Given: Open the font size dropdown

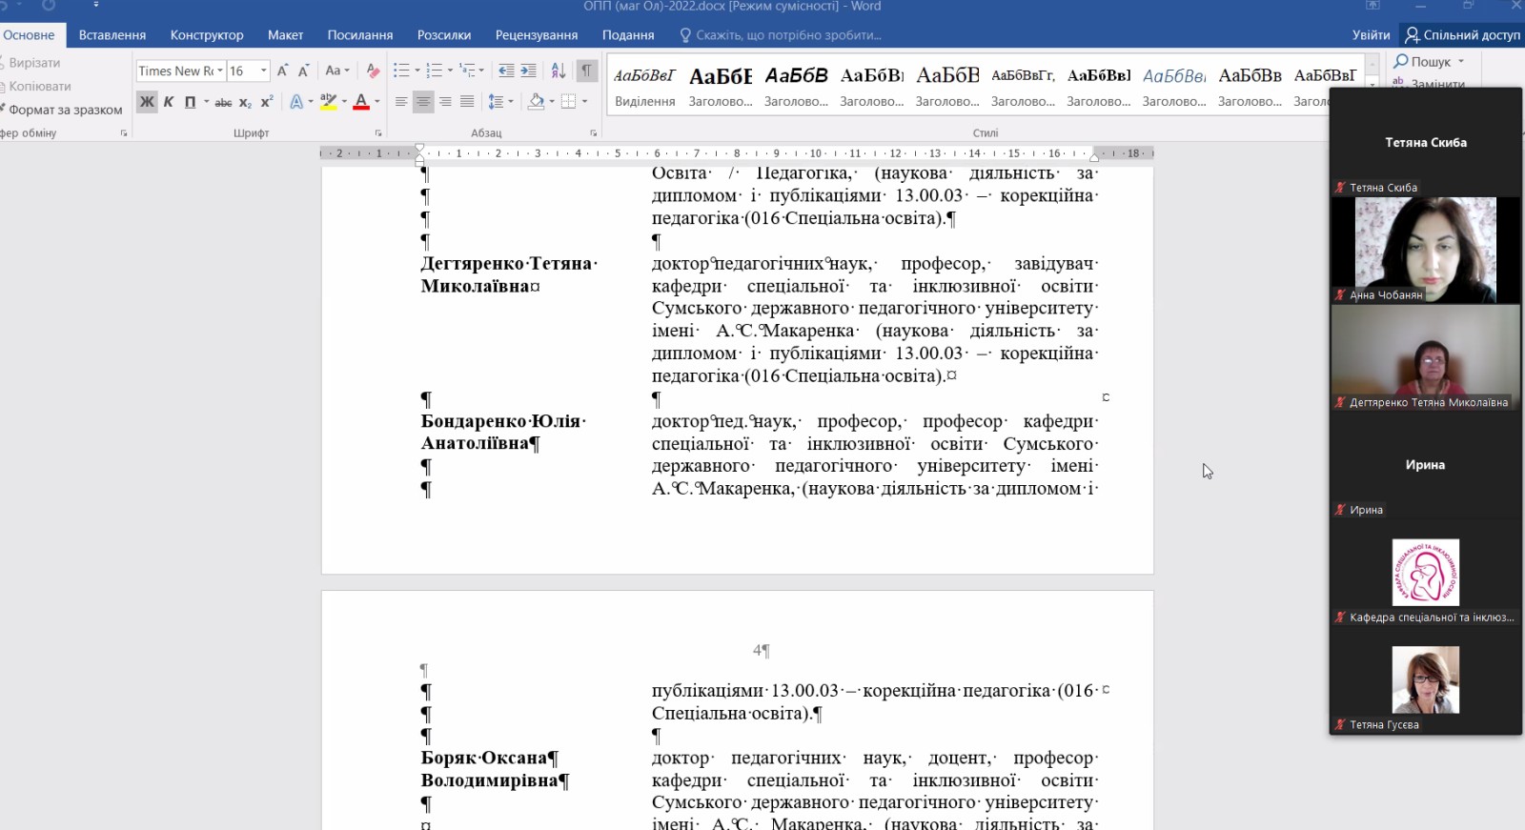Looking at the screenshot, I should (x=264, y=71).
